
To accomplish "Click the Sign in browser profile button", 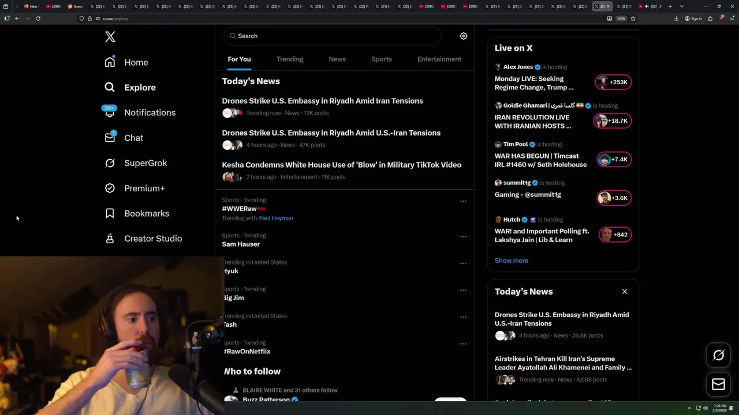I will [x=693, y=18].
